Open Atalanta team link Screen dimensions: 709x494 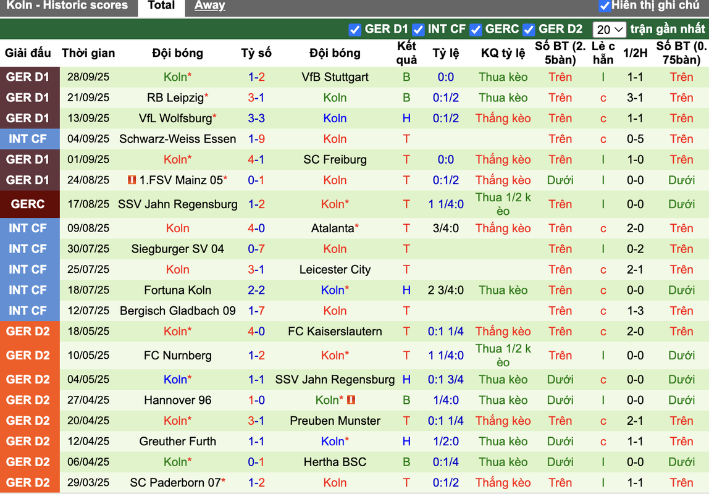click(x=332, y=228)
